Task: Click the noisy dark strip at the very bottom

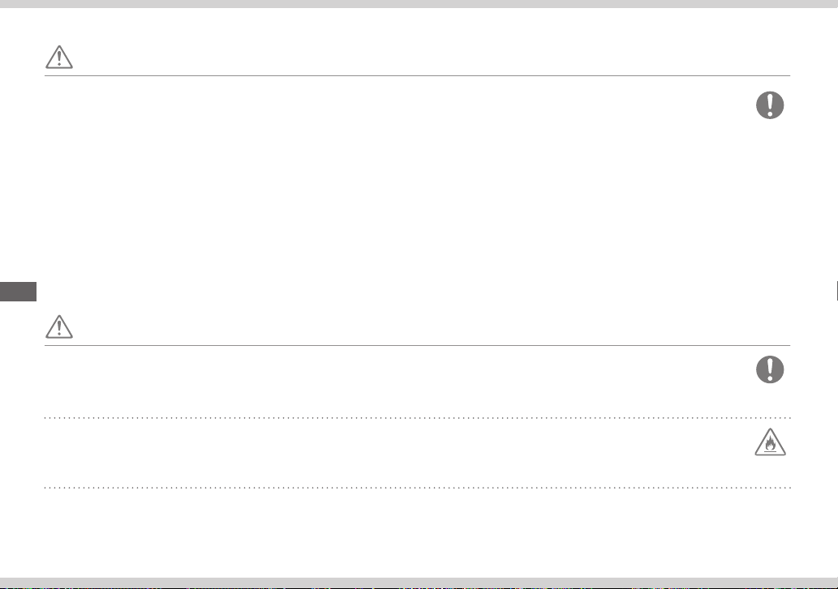Action: (x=419, y=587)
